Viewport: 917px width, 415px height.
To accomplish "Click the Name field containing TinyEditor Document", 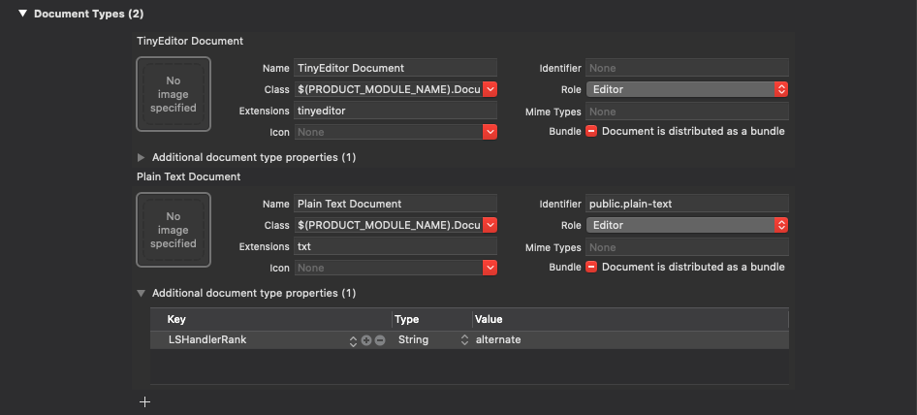I will coord(395,68).
